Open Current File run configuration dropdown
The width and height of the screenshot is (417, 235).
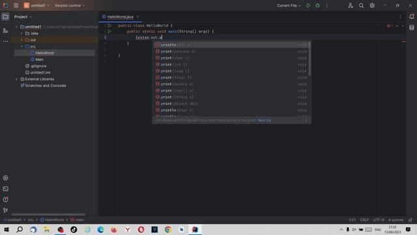pyautogui.click(x=289, y=5)
